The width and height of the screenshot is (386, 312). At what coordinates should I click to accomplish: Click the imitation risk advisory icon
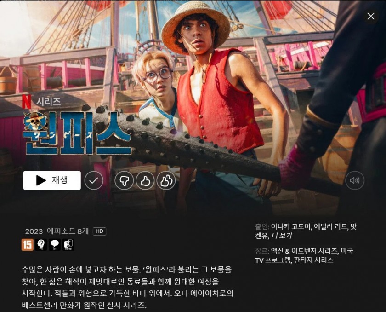point(68,244)
